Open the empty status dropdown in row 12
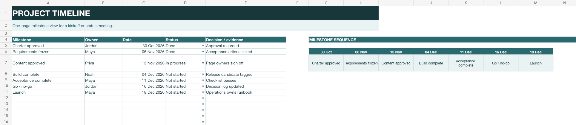The image size is (576, 125). pyautogui.click(x=203, y=98)
